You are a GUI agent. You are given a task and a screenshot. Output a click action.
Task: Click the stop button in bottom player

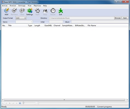click(x=10, y=103)
